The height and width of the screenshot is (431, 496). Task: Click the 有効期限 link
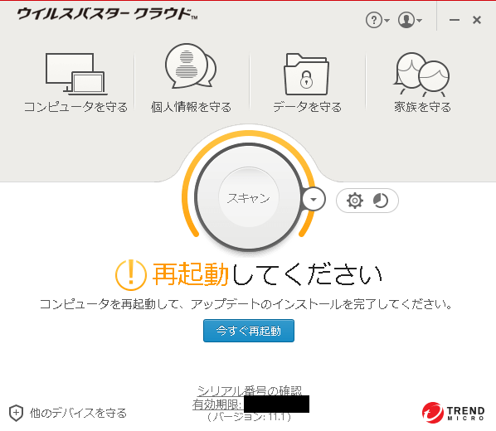pos(217,404)
